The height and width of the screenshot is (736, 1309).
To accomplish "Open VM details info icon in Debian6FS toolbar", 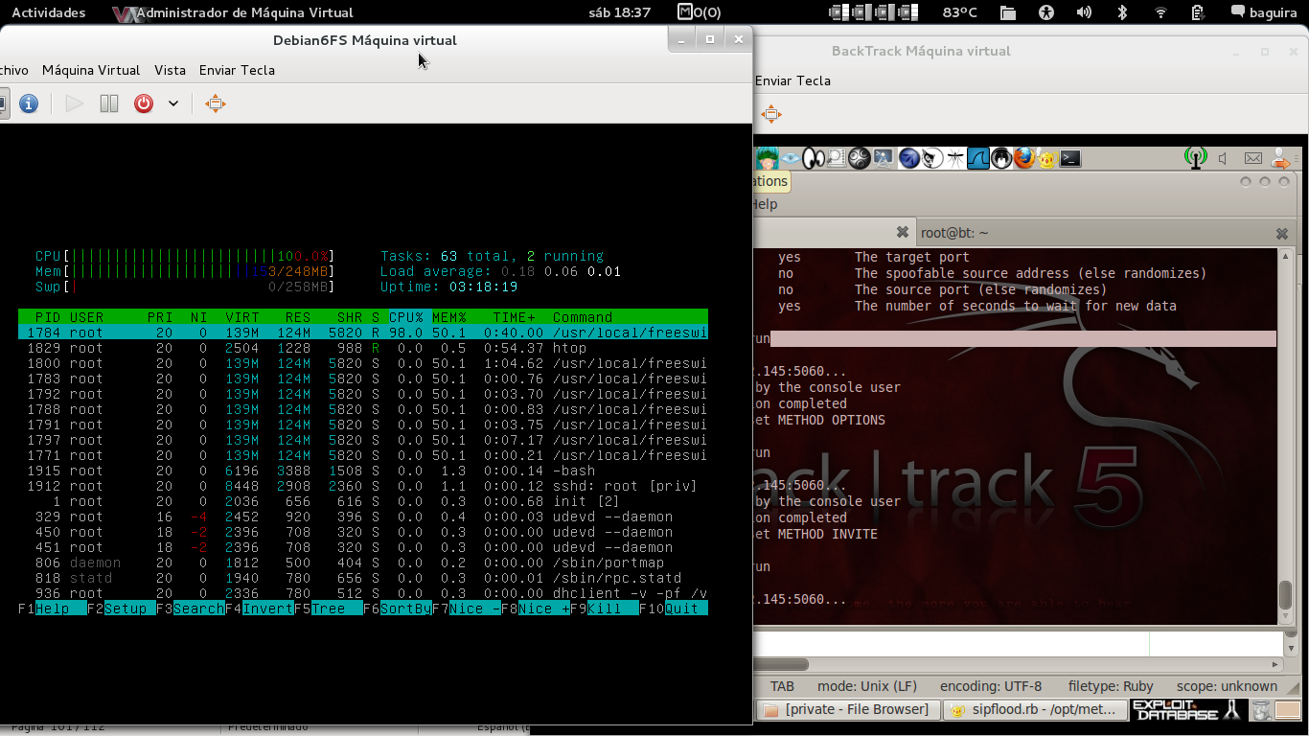I will (x=29, y=103).
